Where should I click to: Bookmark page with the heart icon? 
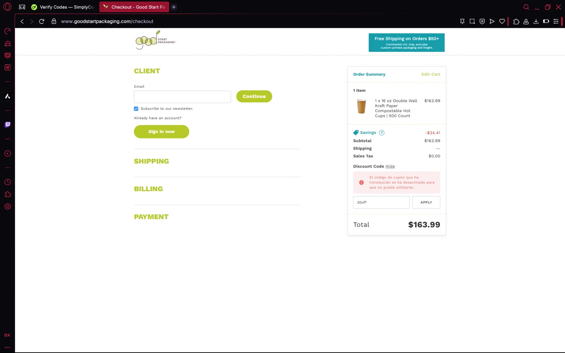(x=502, y=21)
